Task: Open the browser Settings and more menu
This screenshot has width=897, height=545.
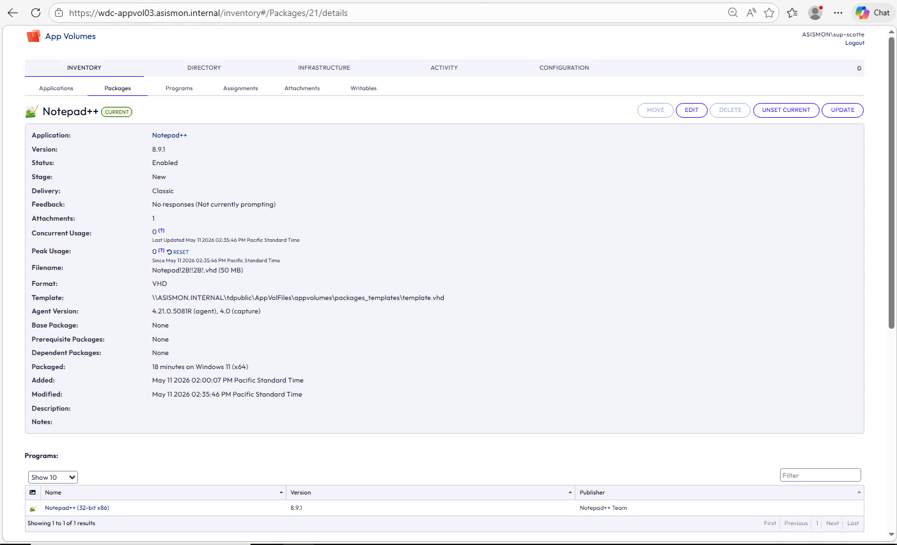Action: (838, 13)
